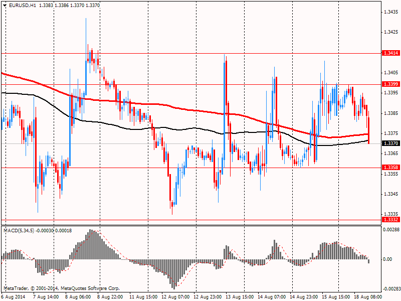Click the 11 Aug 15:00 time label
The width and height of the screenshot is (401, 301).
(x=143, y=297)
